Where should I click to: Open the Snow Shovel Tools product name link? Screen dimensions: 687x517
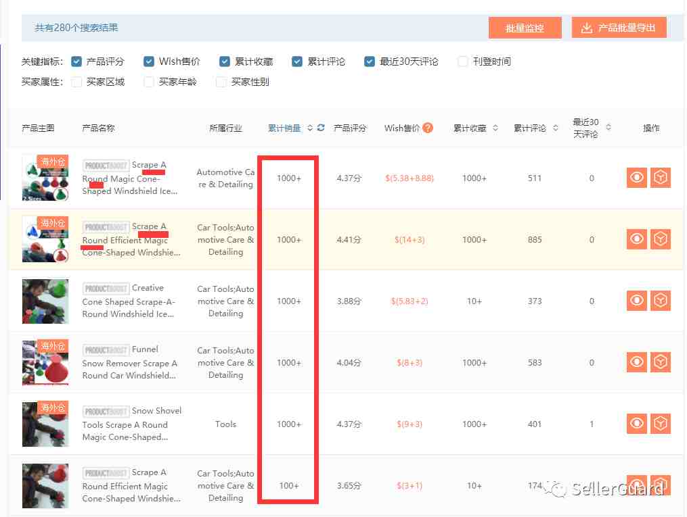pyautogui.click(x=131, y=424)
